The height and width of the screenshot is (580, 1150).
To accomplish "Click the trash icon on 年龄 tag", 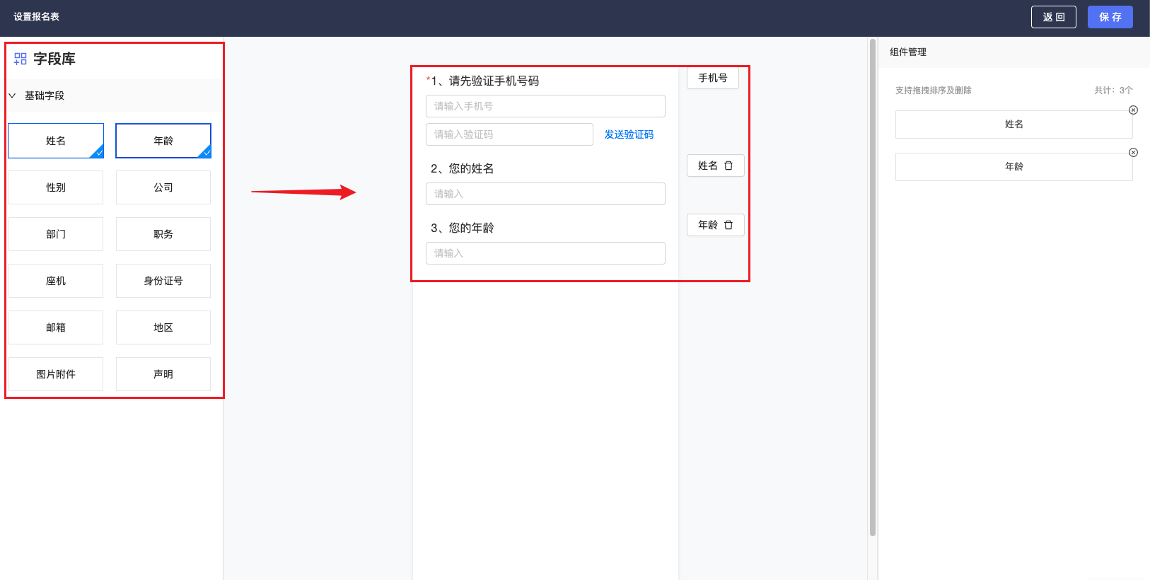I will [728, 225].
